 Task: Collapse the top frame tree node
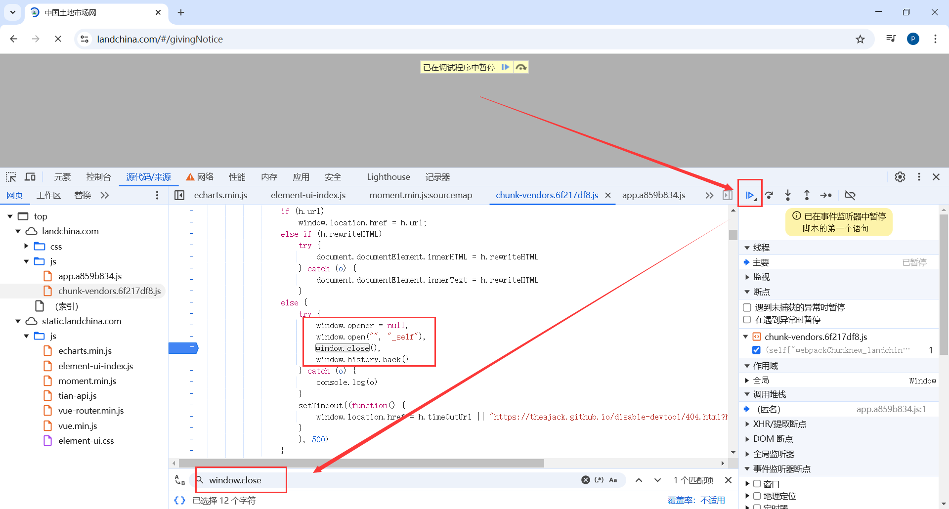(x=10, y=216)
